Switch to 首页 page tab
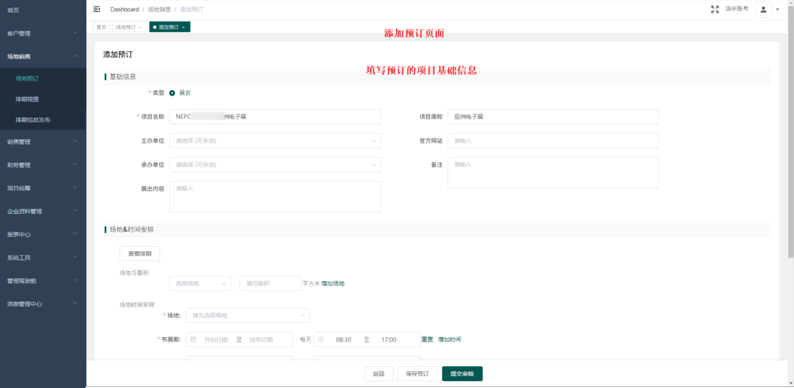 tap(101, 27)
